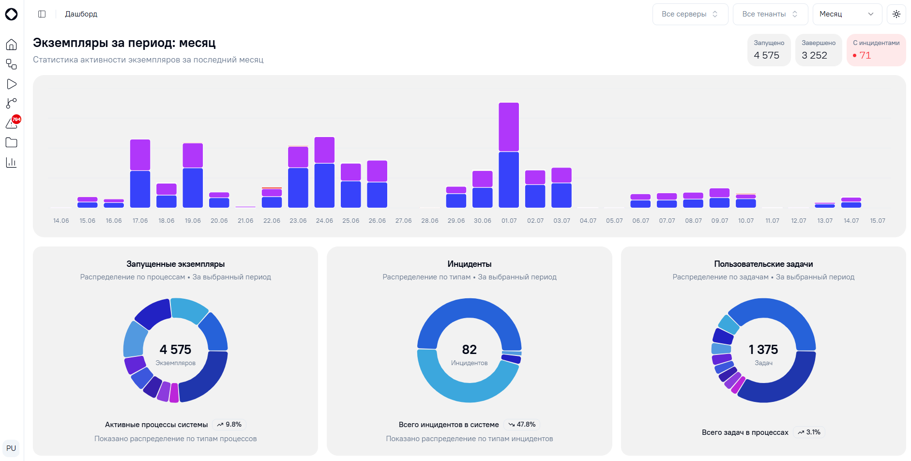Click the 'Завершено 3 252' stat card
The image size is (911, 461).
[819, 50]
